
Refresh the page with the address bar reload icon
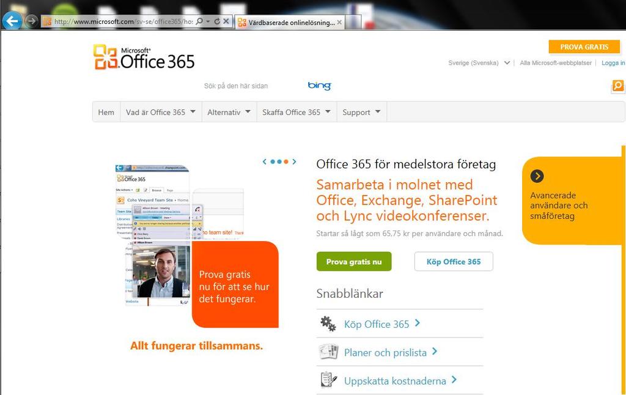point(217,21)
